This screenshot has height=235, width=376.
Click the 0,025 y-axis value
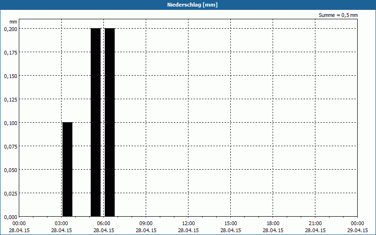tap(10, 194)
